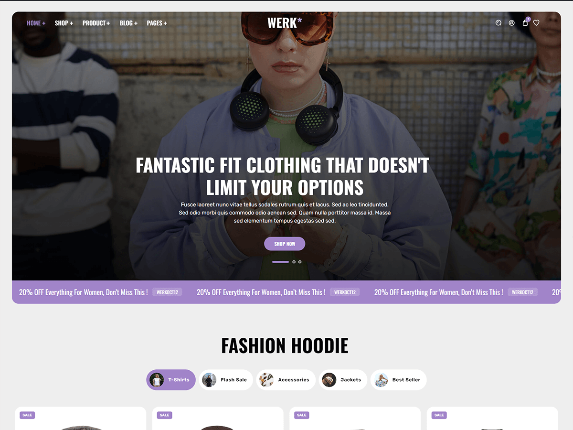The image size is (573, 430).
Task: Expand the Blog menu
Action: coord(128,23)
